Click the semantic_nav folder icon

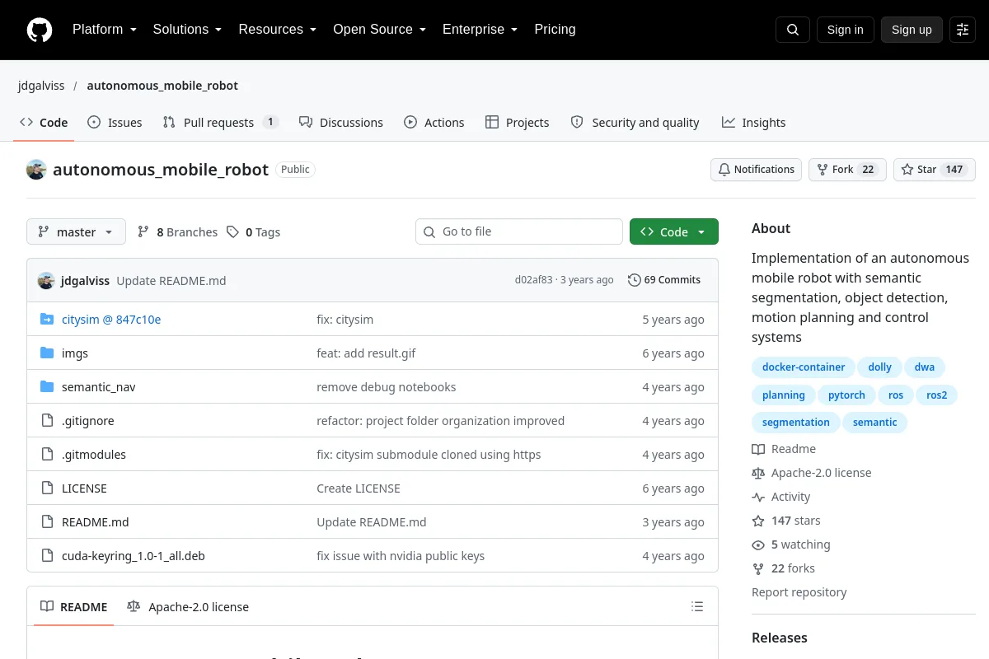tap(47, 387)
